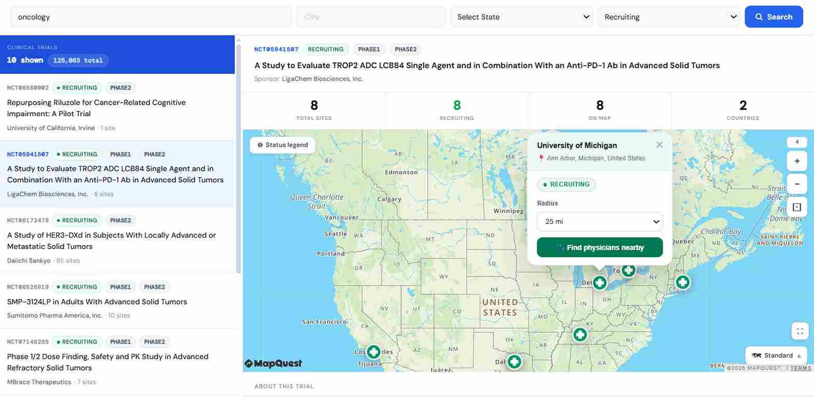Open the Phase 1/2 Dose Finding study card

[x=117, y=362]
